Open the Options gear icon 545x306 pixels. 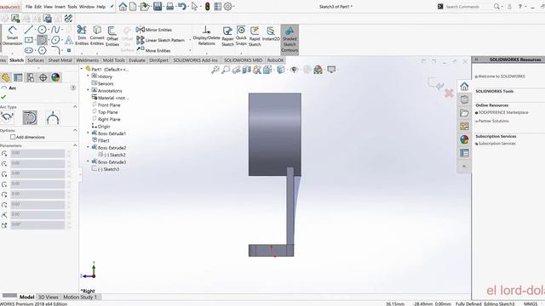click(227, 6)
